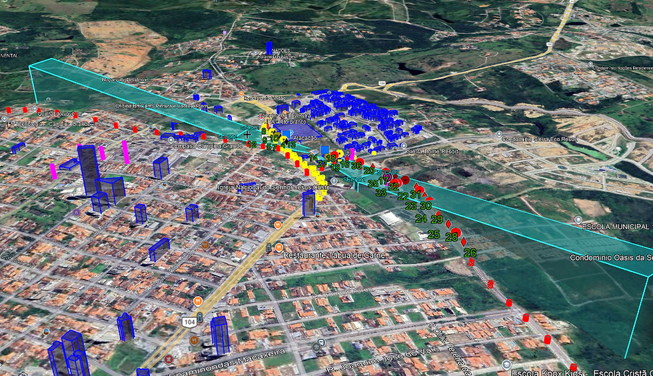653x376 pixels.
Task: Click the Empasa Campina Grande pin
Action: pyautogui.click(x=171, y=141)
